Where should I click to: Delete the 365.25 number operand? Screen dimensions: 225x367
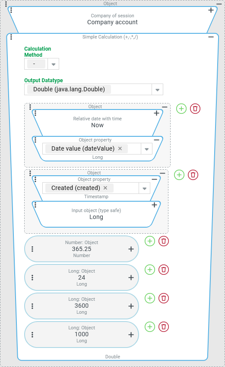point(164,241)
